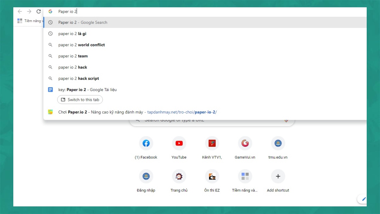The image size is (380, 214).
Task: Click the browser forward arrow
Action: (29, 11)
